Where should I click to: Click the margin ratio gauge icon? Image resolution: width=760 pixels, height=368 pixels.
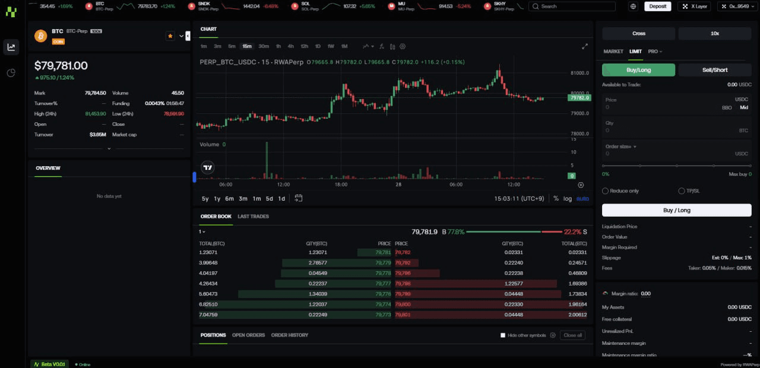click(605, 293)
